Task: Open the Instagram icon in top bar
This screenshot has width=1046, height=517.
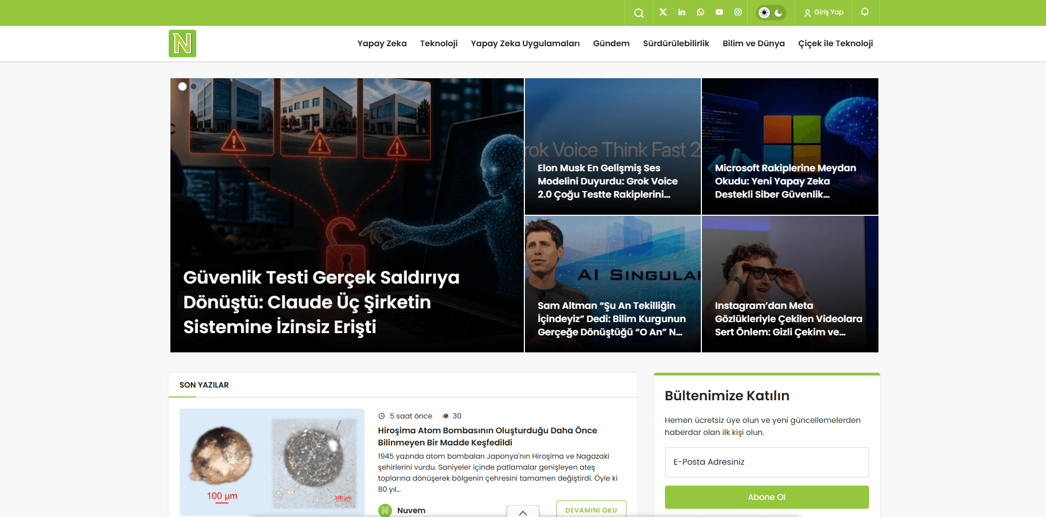Action: (x=738, y=12)
